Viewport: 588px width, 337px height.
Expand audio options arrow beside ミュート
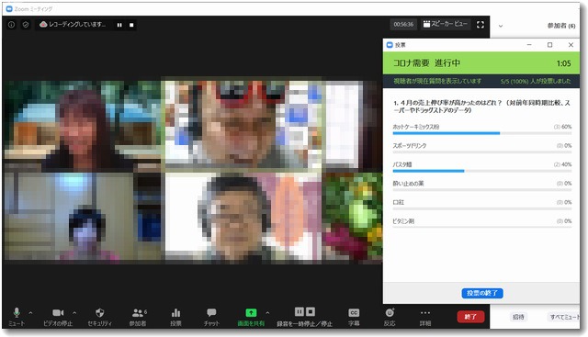30,312
